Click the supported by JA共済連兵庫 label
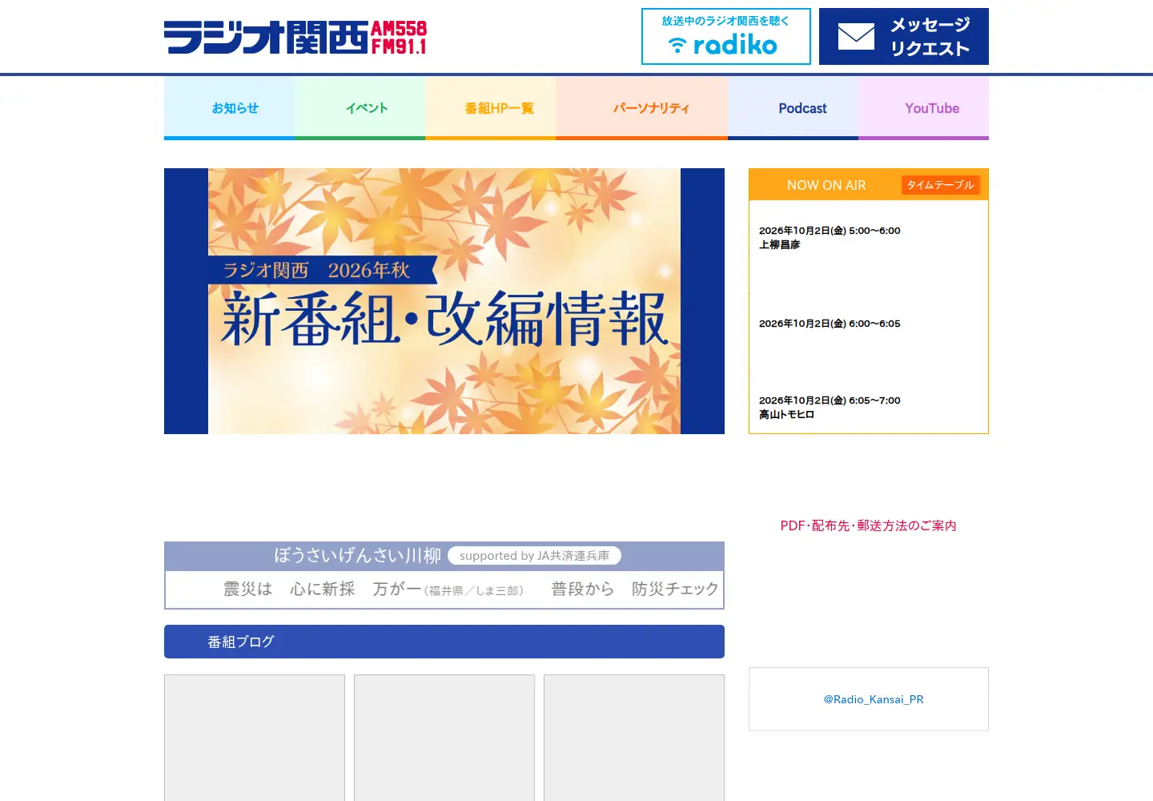The image size is (1153, 801). coord(534,556)
